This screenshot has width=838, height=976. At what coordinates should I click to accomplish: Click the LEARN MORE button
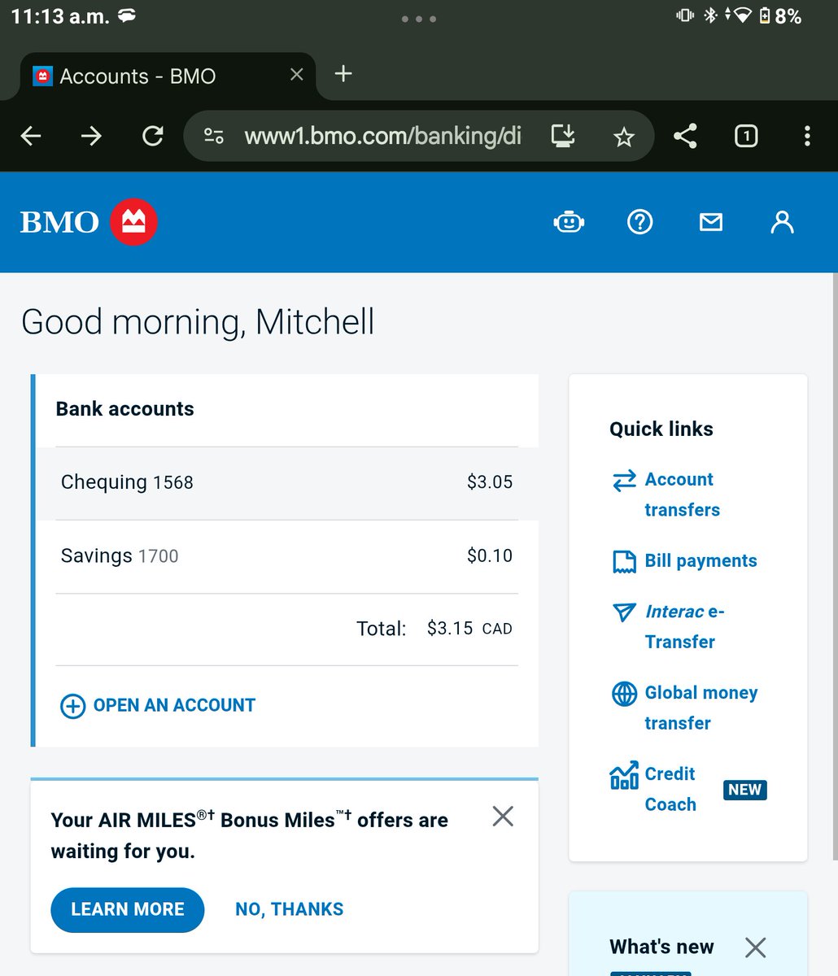(x=128, y=909)
